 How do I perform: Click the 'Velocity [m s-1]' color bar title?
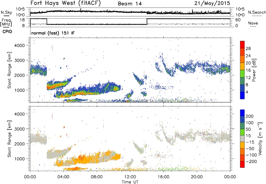click(260, 138)
